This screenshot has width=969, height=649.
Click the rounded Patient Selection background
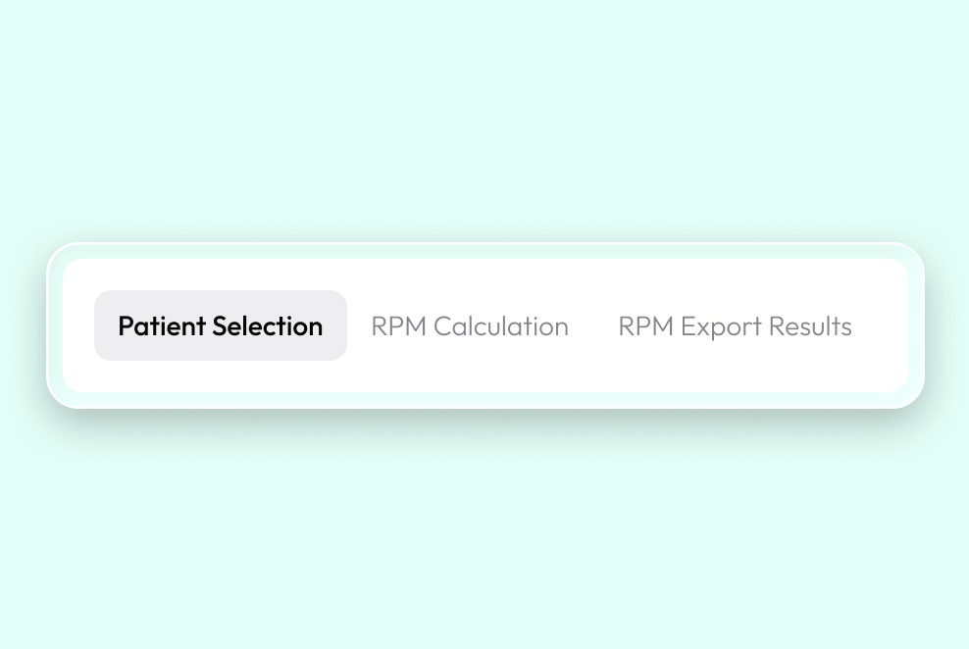[220, 325]
